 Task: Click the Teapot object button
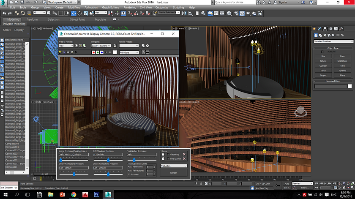click(323, 75)
